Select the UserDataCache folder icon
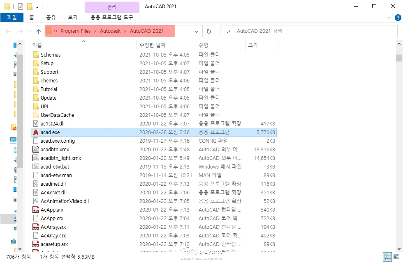 click(36, 115)
